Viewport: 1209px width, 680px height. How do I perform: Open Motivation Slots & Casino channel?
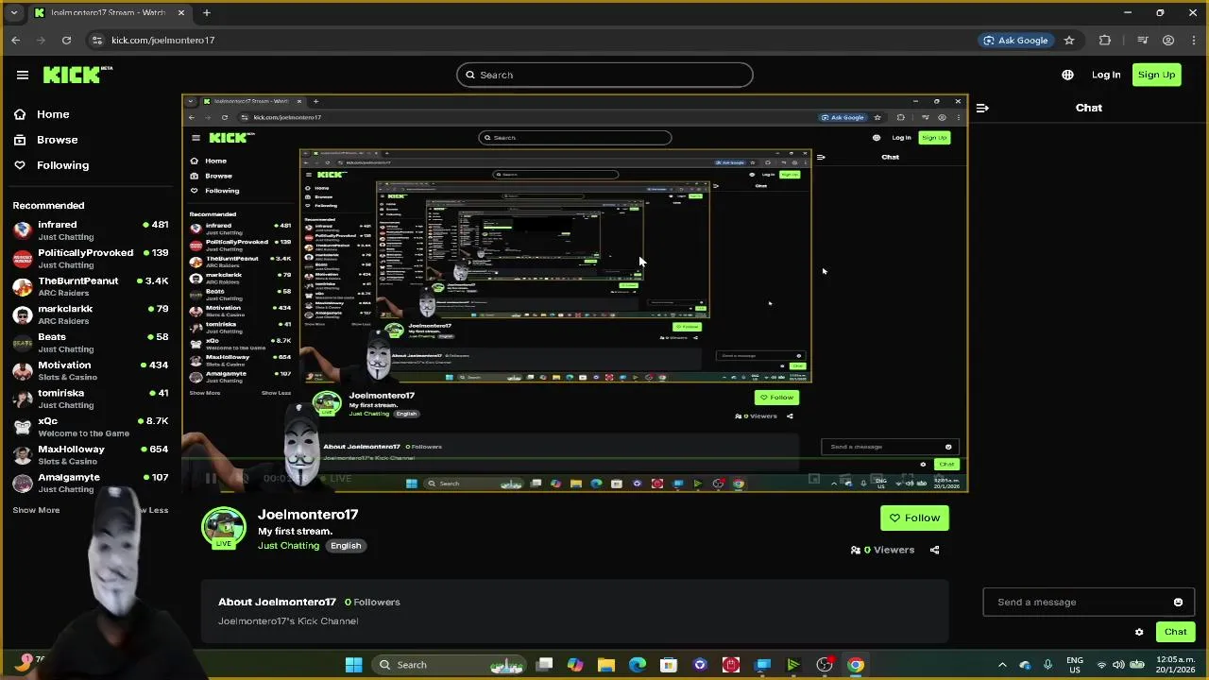(x=90, y=370)
